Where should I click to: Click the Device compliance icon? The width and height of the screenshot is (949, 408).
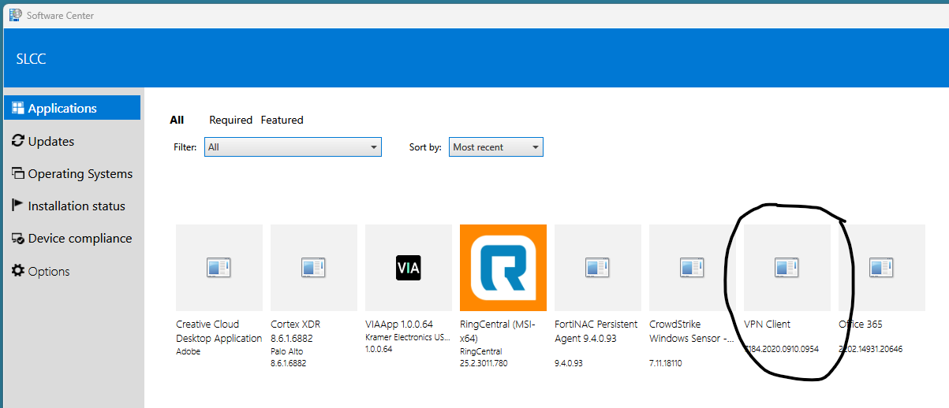(18, 238)
